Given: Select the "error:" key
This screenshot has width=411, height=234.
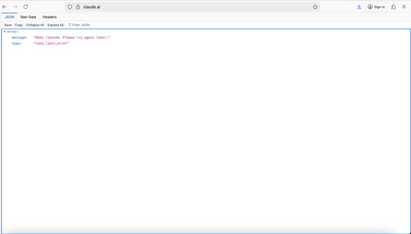Looking at the screenshot, I should point(13,31).
